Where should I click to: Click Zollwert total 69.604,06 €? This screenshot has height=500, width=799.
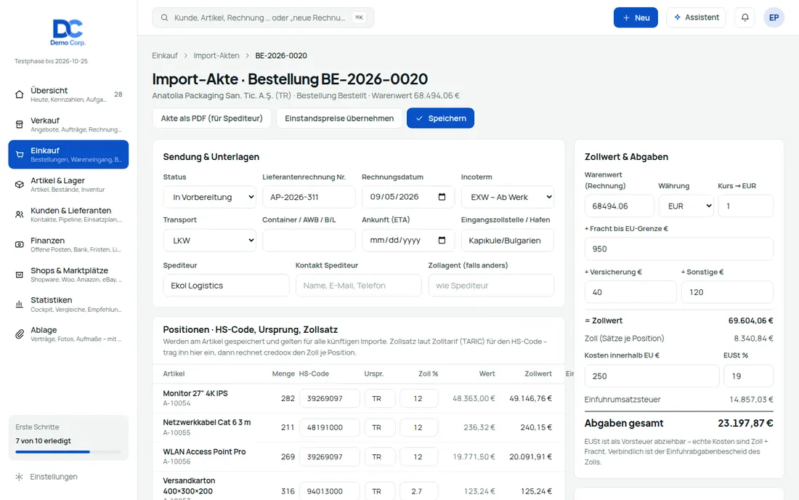point(750,320)
